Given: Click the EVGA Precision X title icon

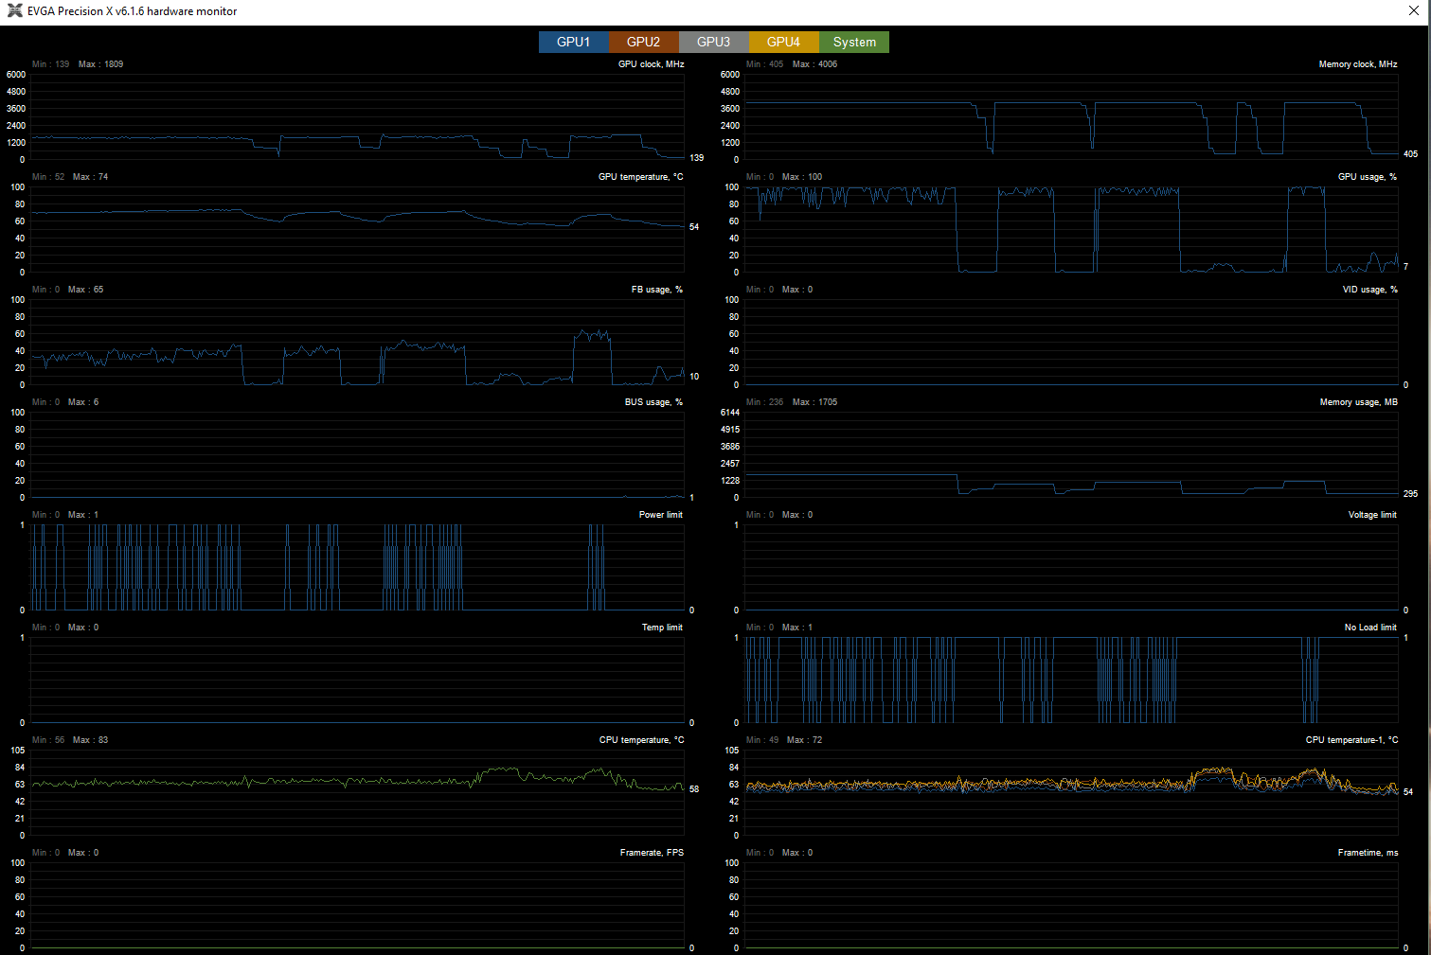Looking at the screenshot, I should 14,11.
